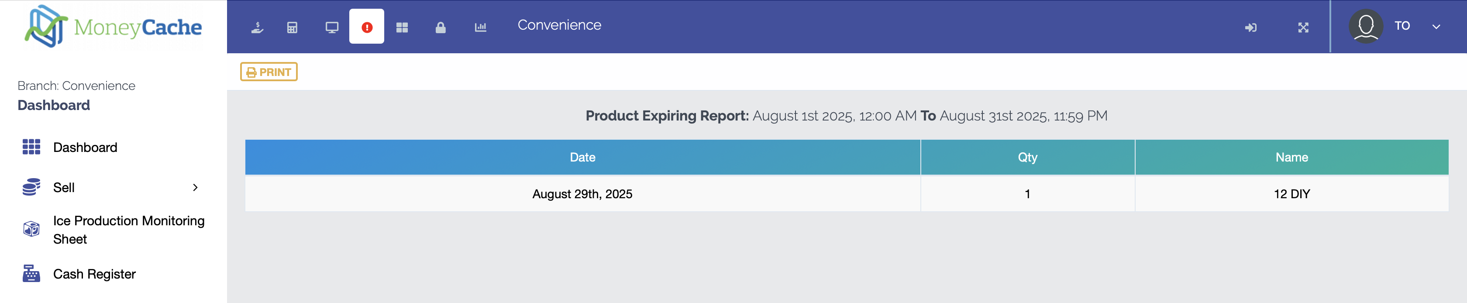Open the four-tile grid icon in top bar
The width and height of the screenshot is (1467, 303).
[402, 28]
